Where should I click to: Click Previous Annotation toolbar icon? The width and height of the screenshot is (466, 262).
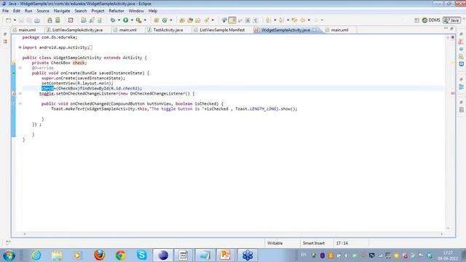pos(281,20)
